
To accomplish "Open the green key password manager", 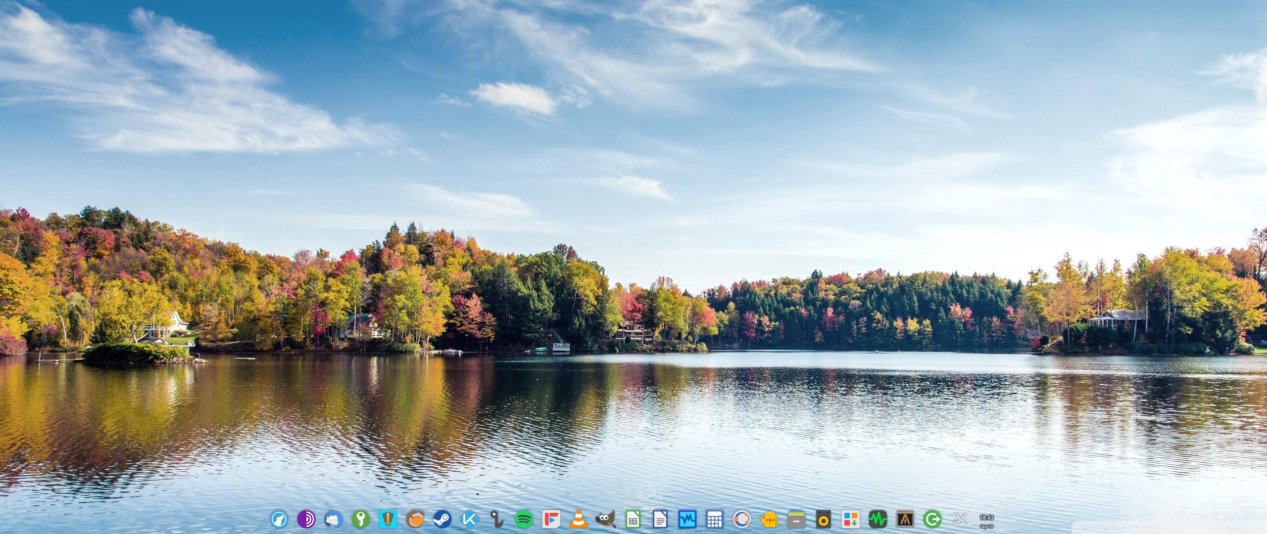I will [x=360, y=519].
